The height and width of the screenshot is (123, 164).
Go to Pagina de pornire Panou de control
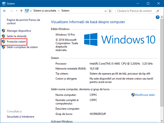pyautogui.click(x=23, y=22)
